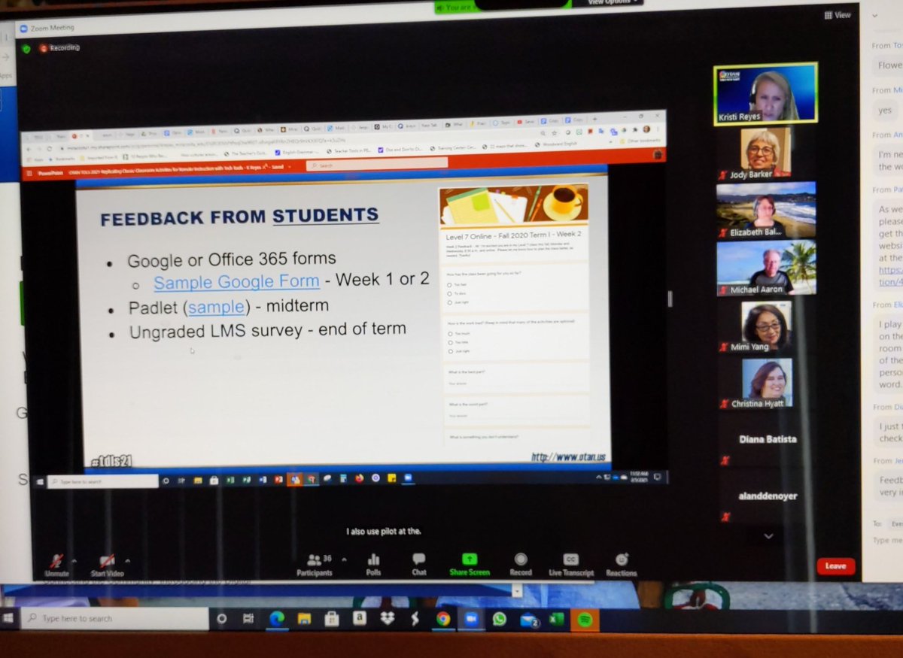
Task: Open Microsoft Store icon on bottom taskbar
Action: (x=332, y=618)
